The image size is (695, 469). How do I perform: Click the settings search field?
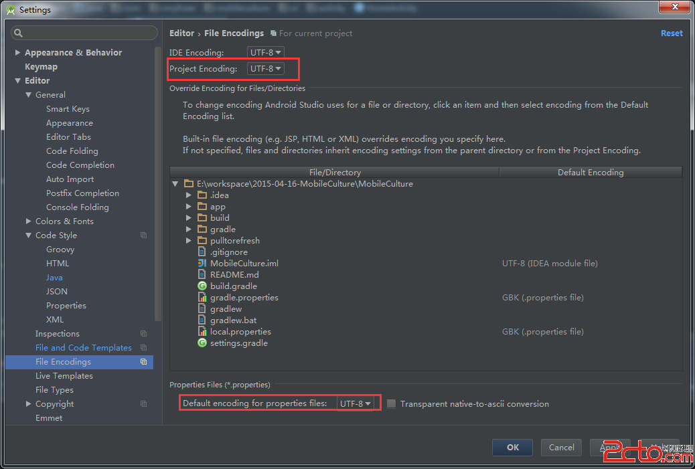tap(84, 33)
